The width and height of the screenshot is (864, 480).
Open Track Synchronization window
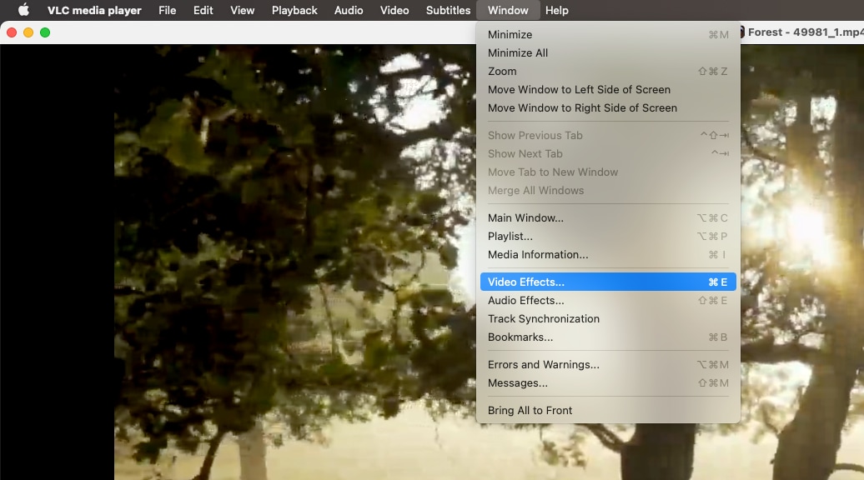[608, 318]
